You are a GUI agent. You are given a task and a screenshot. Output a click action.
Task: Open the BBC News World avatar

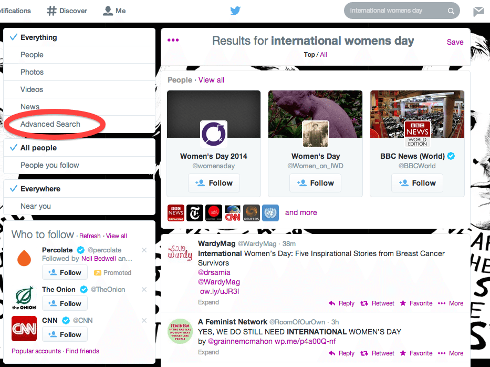point(417,134)
